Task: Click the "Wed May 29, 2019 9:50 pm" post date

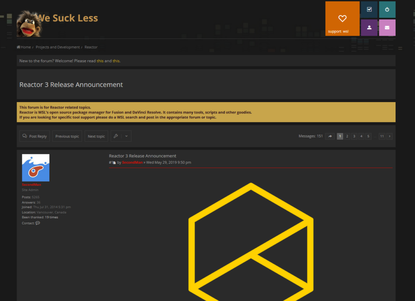Action: pyautogui.click(x=169, y=162)
